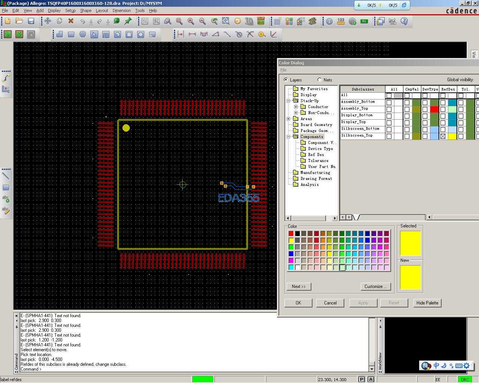Select the Shape Add Circle tool
Viewport: 479px width, 383px height.
pos(83,34)
